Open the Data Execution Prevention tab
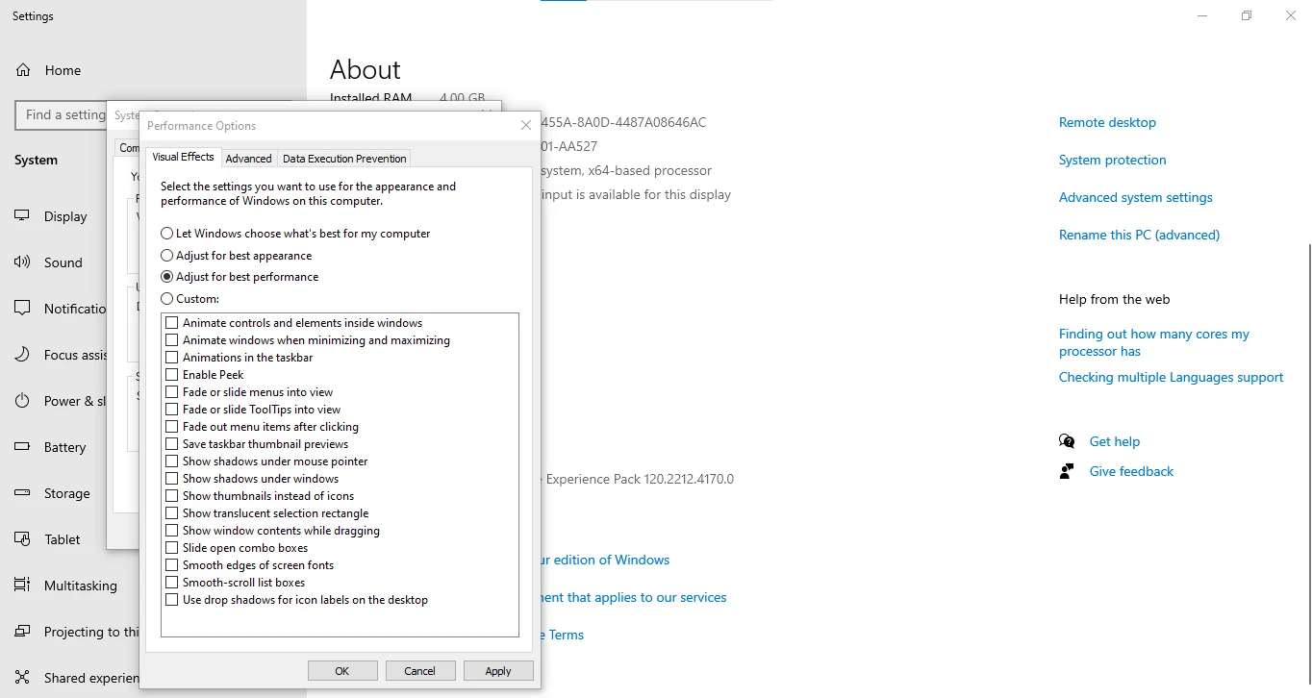This screenshot has width=1312, height=698. click(344, 159)
